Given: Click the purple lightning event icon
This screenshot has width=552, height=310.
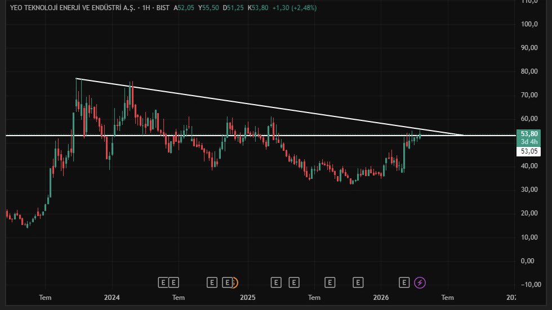Looking at the screenshot, I should [x=420, y=282].
